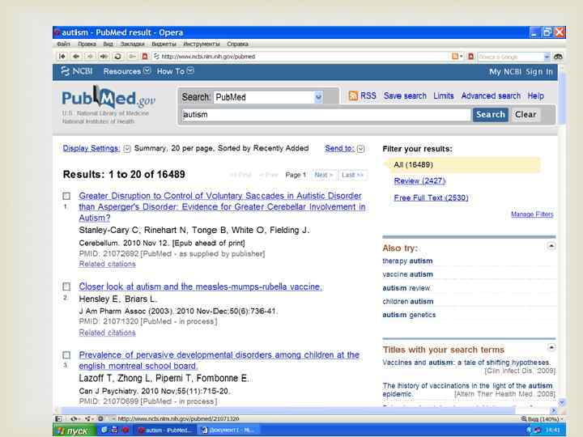Go to Next results page

tap(323, 175)
